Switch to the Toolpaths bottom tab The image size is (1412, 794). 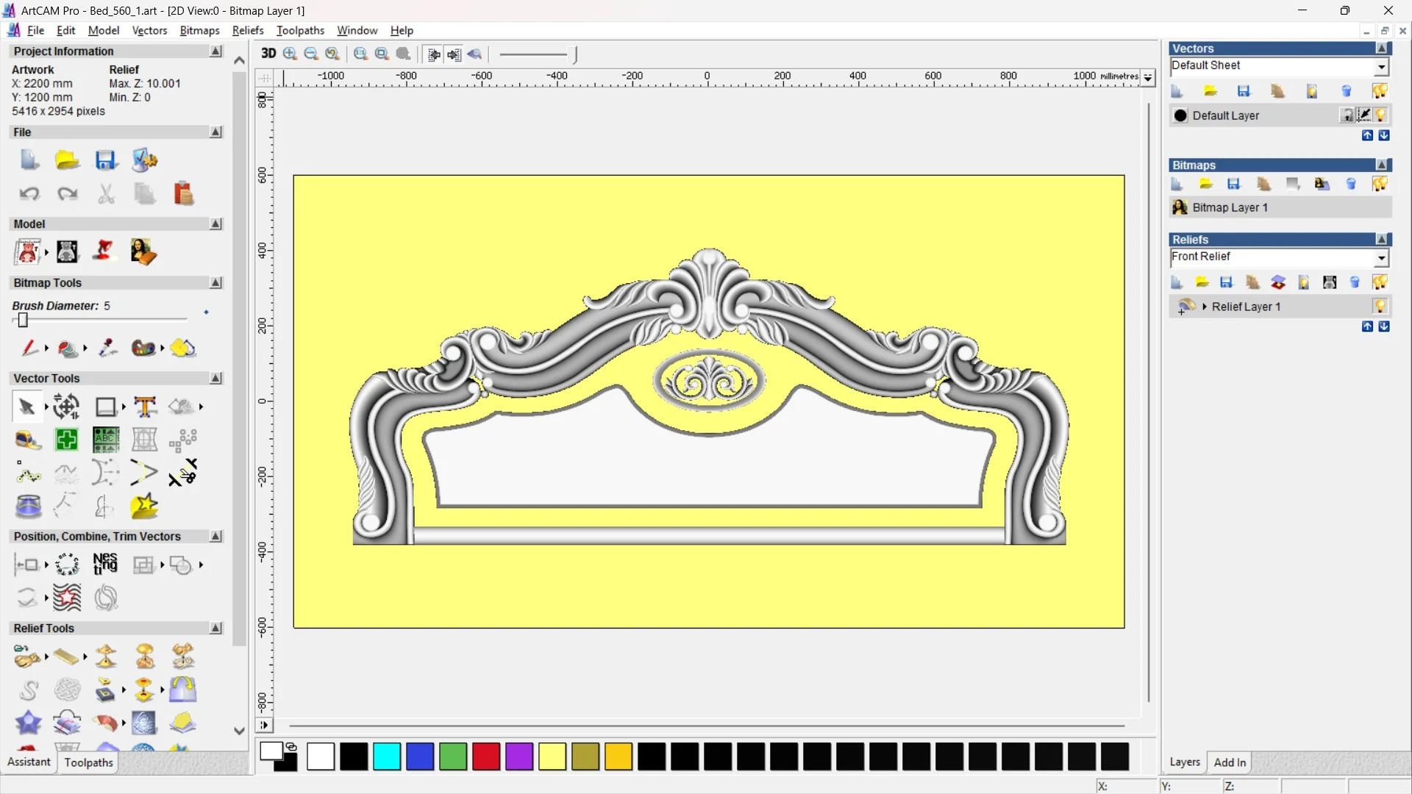(x=88, y=762)
